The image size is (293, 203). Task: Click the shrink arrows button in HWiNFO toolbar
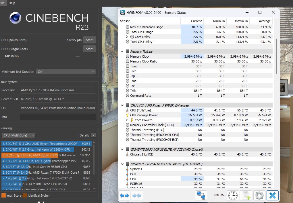click(x=137, y=196)
